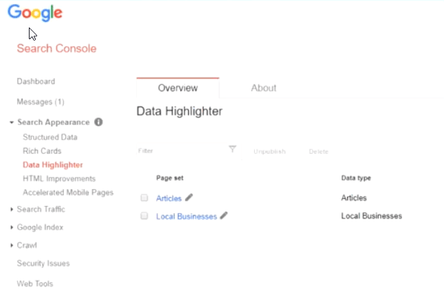The height and width of the screenshot is (301, 444).
Task: Check the Articles page set checkbox
Action: [144, 198]
